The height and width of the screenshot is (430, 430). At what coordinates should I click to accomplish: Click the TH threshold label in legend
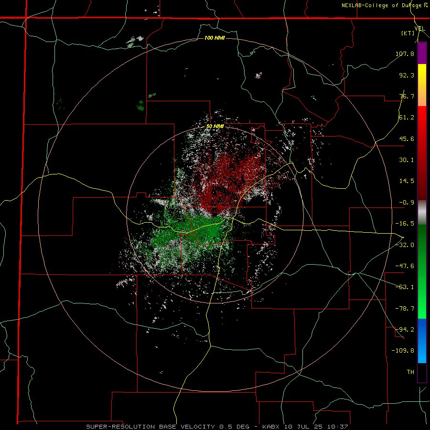pyautogui.click(x=410, y=372)
